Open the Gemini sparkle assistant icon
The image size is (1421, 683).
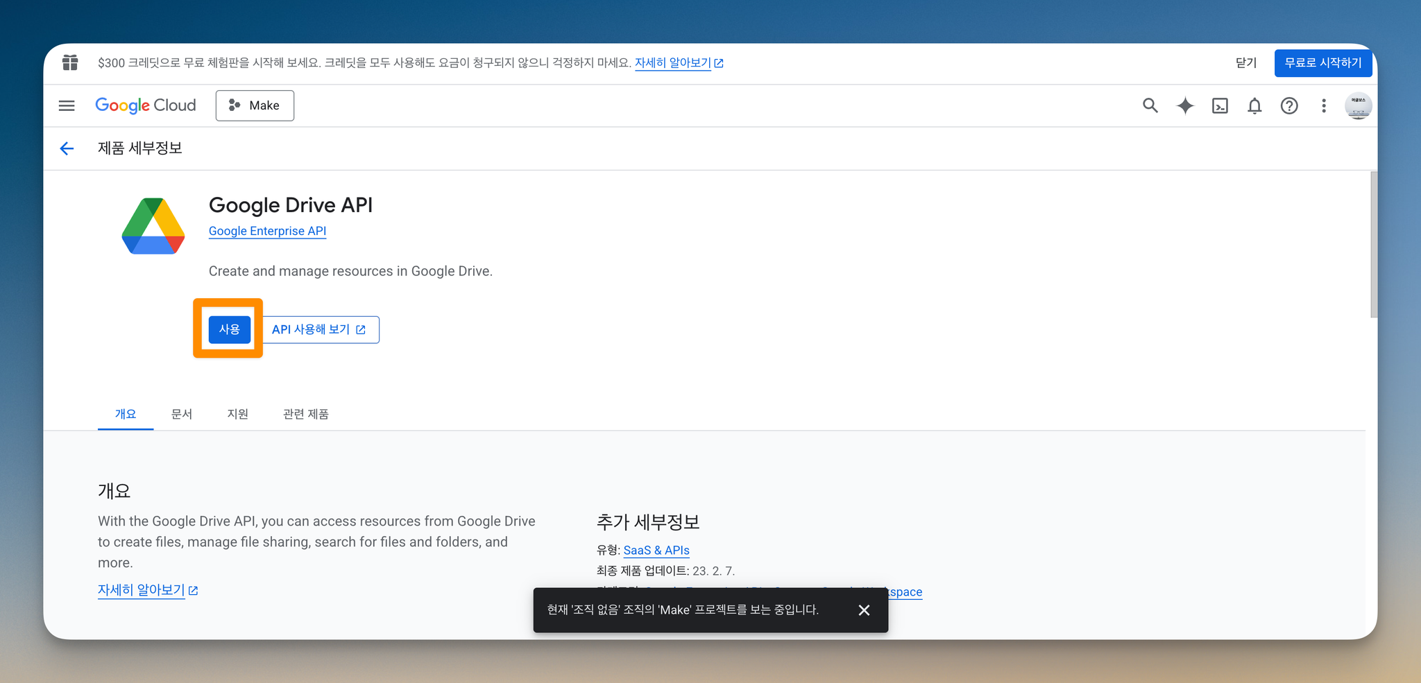click(1185, 105)
